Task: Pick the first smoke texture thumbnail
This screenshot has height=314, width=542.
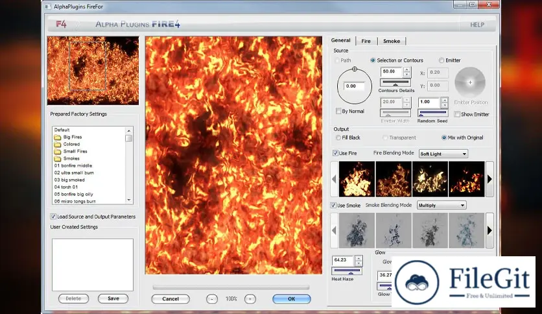Action: [x=357, y=230]
